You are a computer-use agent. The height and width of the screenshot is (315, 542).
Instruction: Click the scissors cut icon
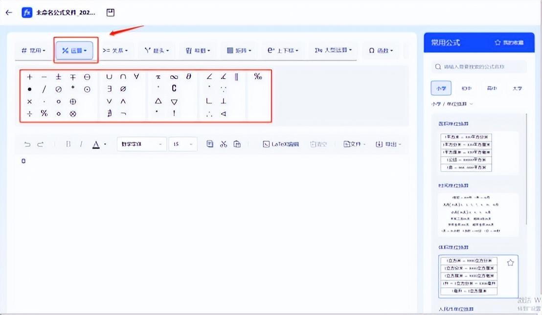click(224, 144)
